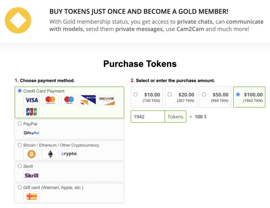270x208 pixels.
Task: Click the Skrill logo icon
Action: point(32,175)
